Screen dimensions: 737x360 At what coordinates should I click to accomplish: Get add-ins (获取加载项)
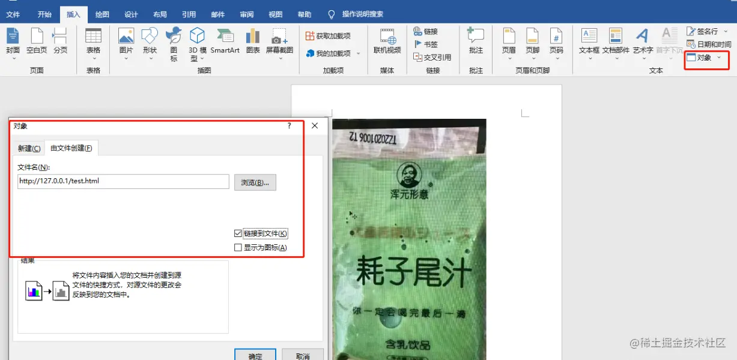(x=328, y=36)
